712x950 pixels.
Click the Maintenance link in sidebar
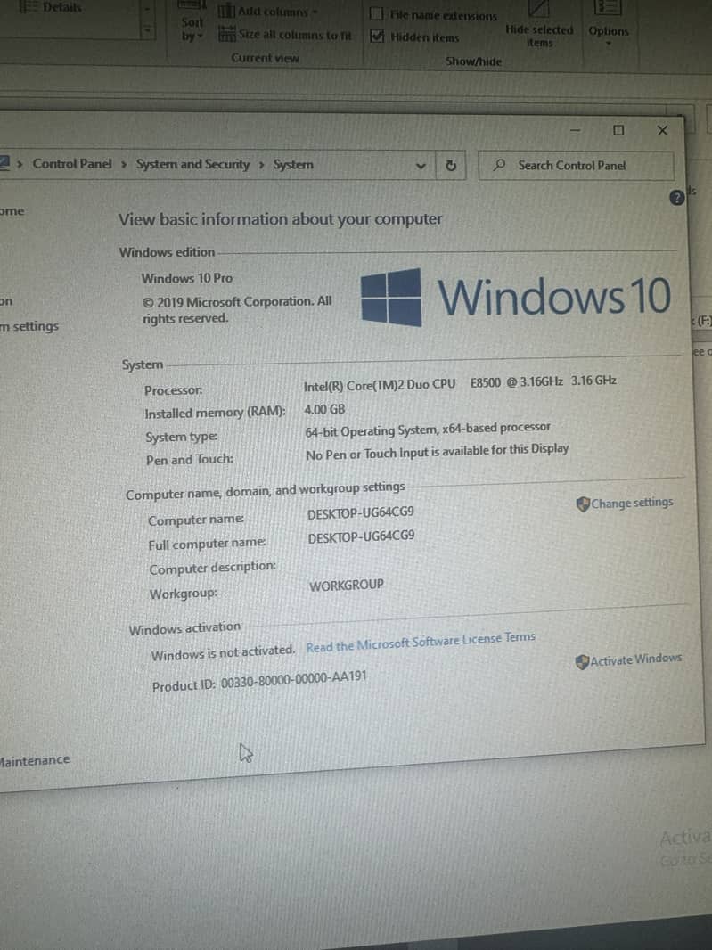pos(35,760)
